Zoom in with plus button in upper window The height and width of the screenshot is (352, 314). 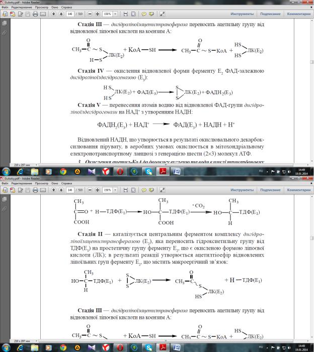pyautogui.click(x=98, y=14)
